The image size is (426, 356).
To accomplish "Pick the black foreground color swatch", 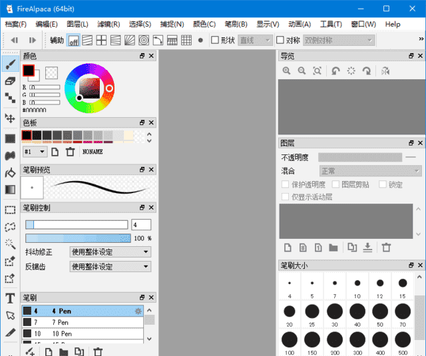I will tap(28, 71).
